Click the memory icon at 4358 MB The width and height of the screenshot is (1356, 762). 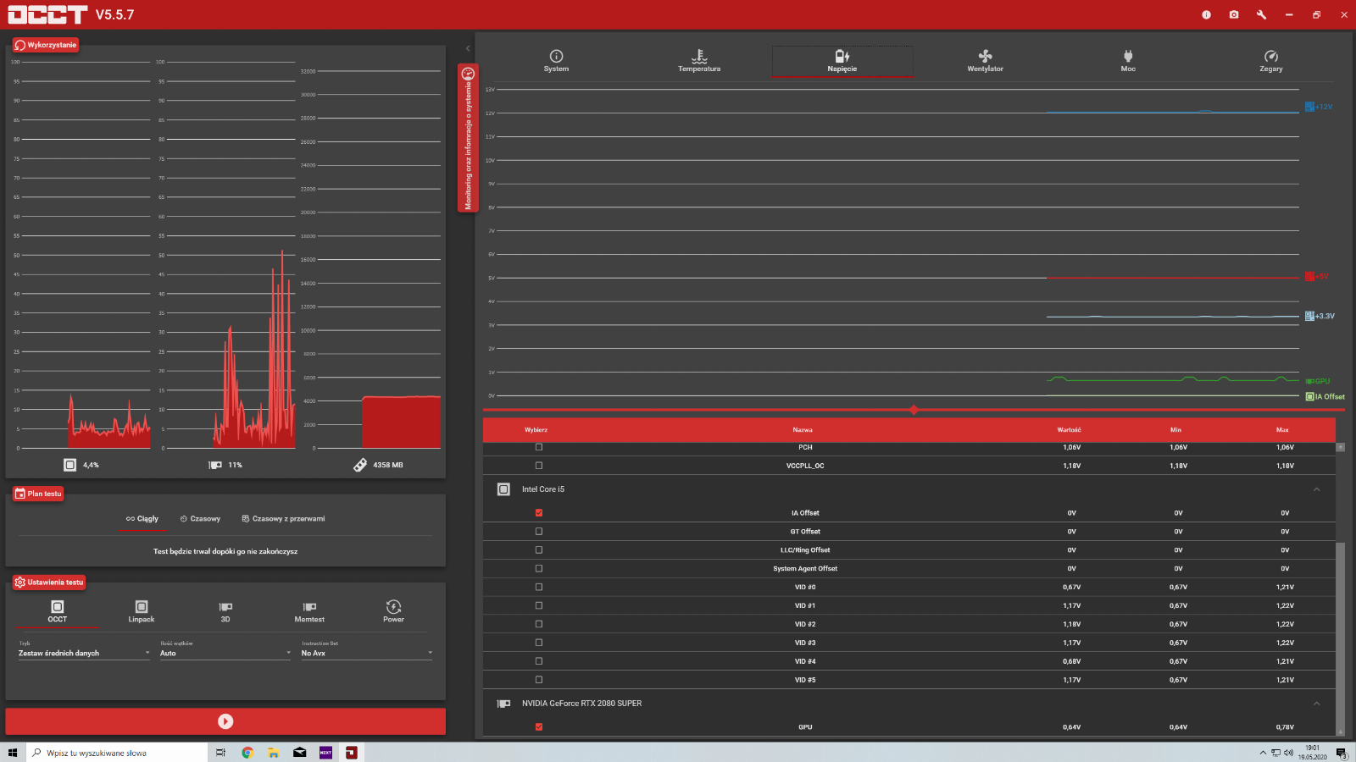360,465
